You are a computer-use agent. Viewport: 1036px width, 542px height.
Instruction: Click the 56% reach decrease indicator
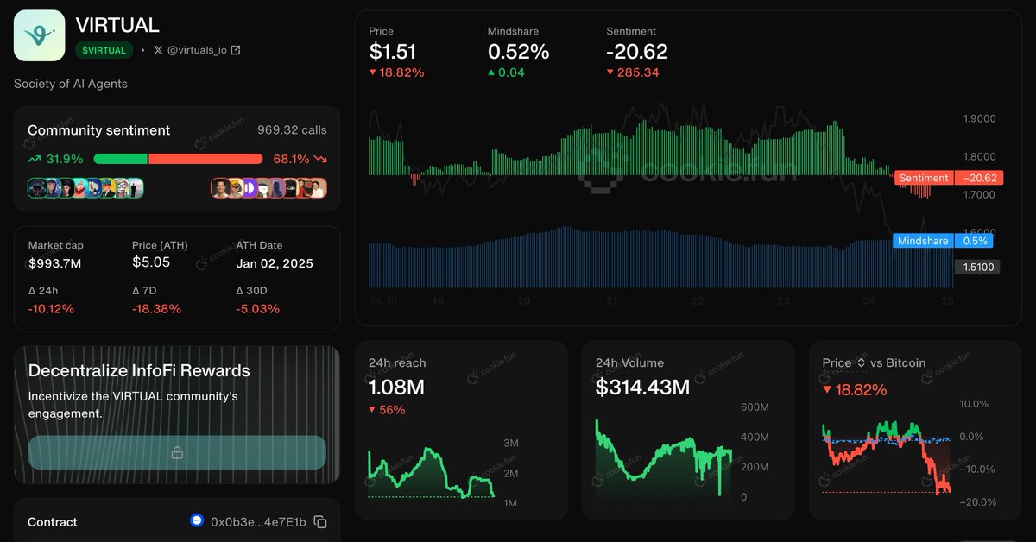387,410
